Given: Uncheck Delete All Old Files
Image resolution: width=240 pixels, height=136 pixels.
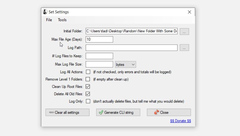Looking at the screenshot, I should point(88,94).
